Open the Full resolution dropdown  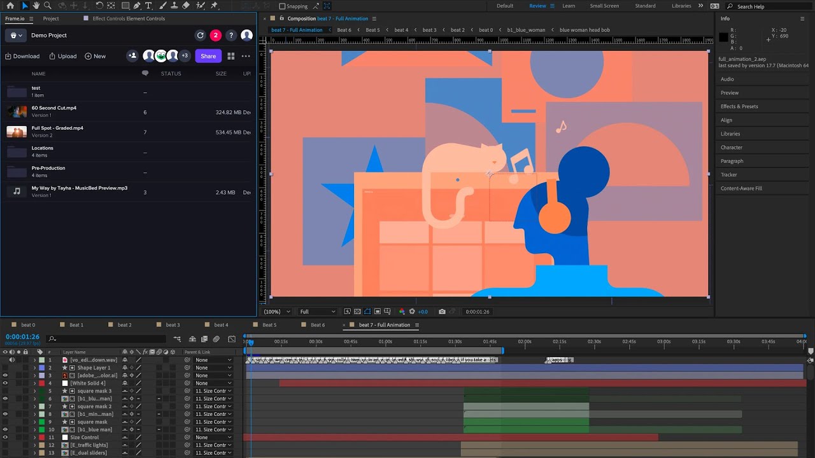[x=317, y=312]
